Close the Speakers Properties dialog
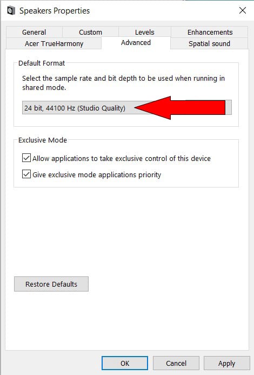 (243, 10)
